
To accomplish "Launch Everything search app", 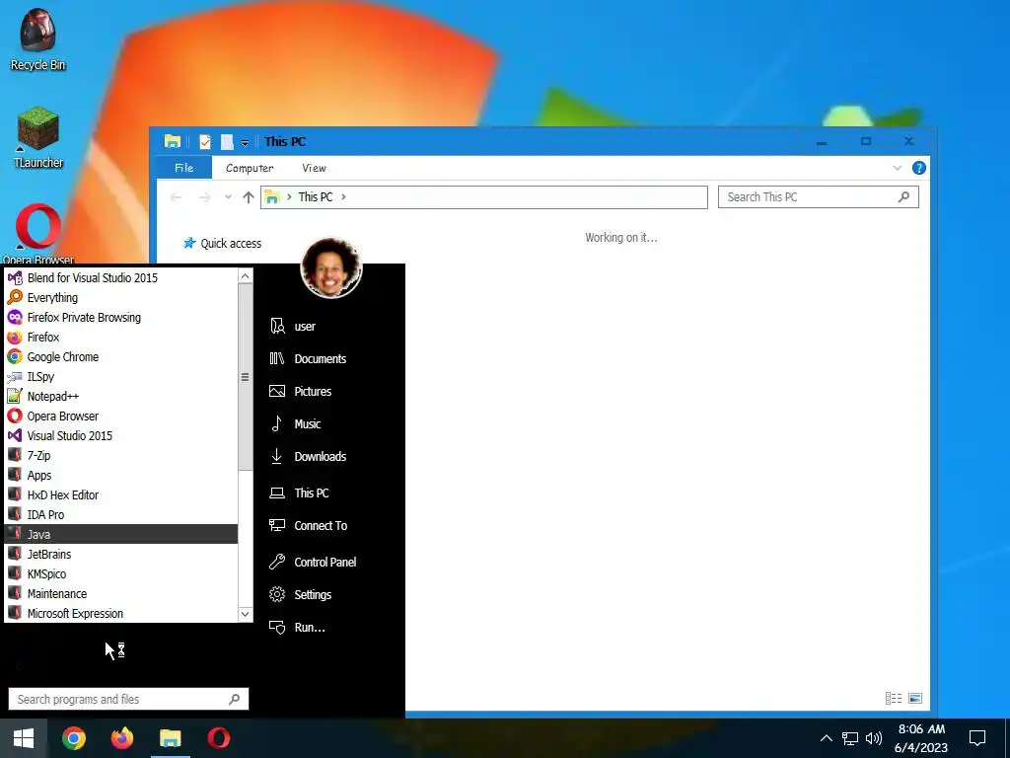I will coord(121,298).
